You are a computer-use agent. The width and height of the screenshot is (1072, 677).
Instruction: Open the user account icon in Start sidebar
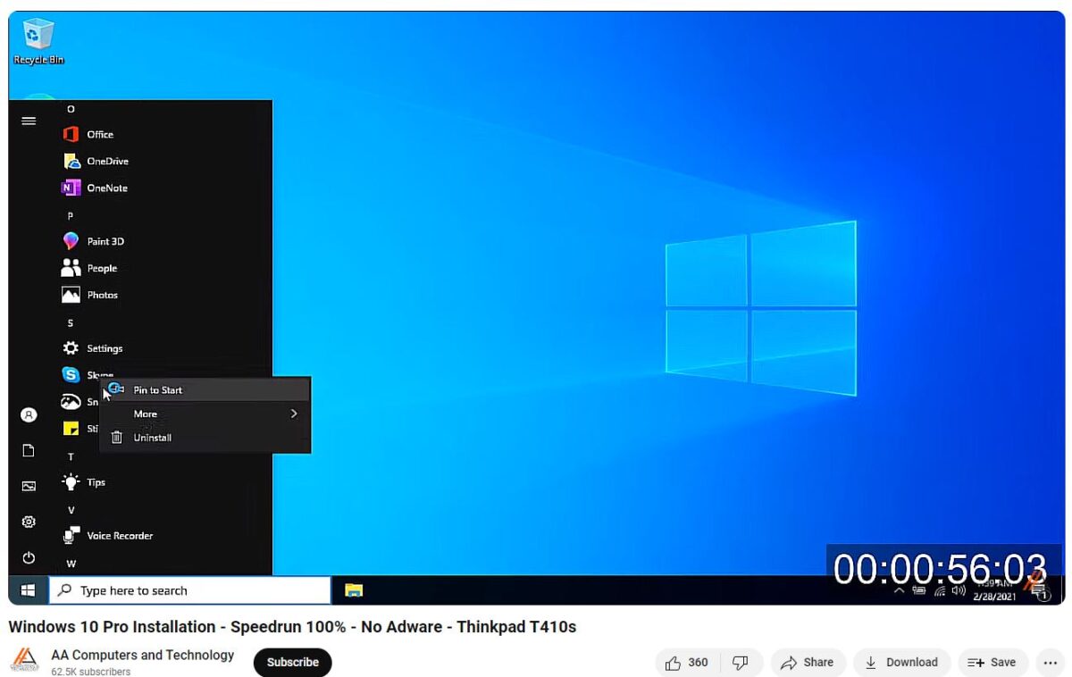point(29,414)
